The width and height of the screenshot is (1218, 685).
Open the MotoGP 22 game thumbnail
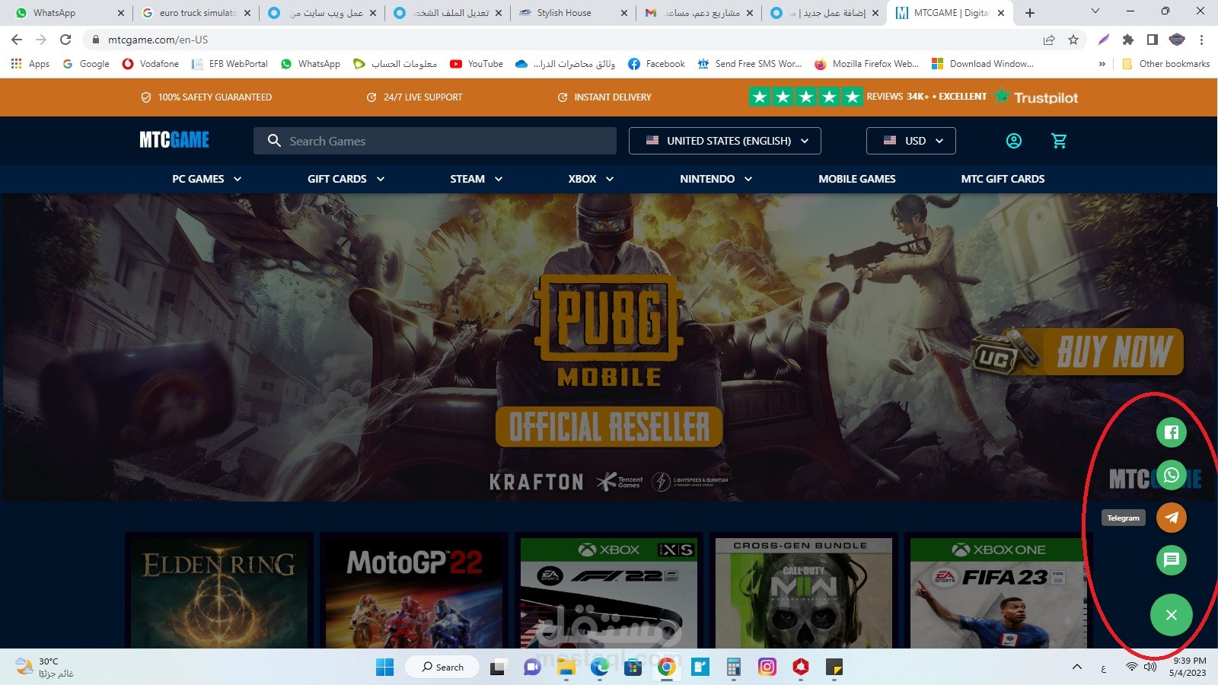pyautogui.click(x=414, y=592)
